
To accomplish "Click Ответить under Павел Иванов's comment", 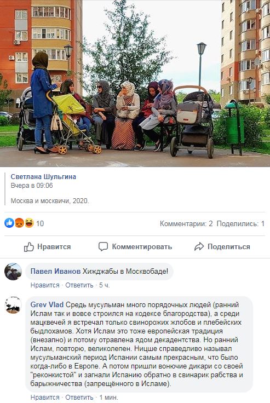I will point(79,285).
